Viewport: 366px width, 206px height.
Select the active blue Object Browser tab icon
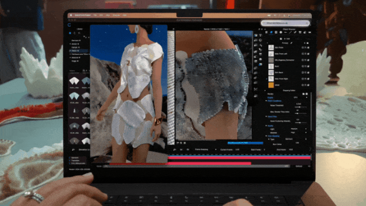(x=271, y=33)
